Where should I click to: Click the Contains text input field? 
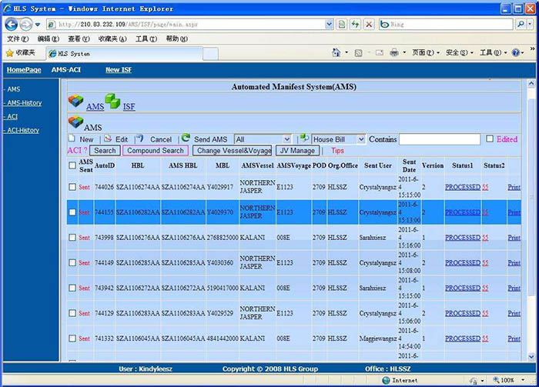tap(440, 139)
